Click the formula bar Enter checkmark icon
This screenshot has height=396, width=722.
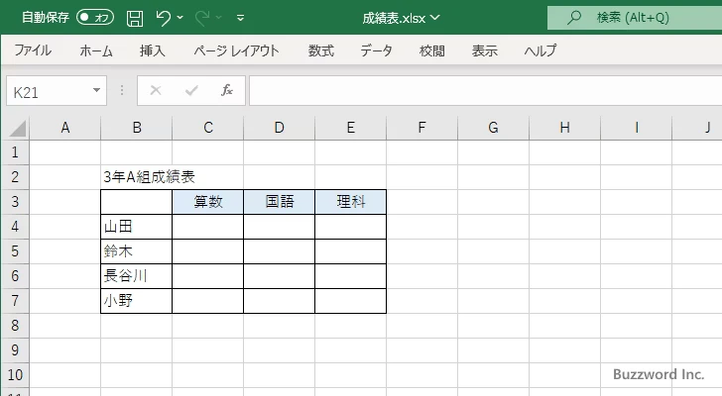pyautogui.click(x=190, y=90)
